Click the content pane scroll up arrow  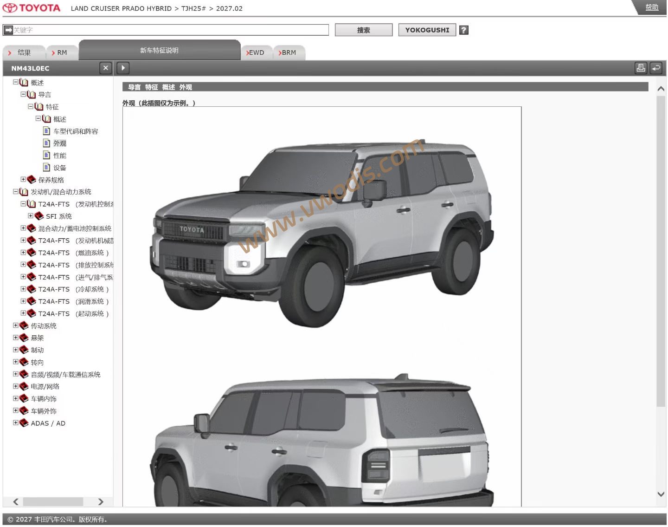tap(661, 88)
